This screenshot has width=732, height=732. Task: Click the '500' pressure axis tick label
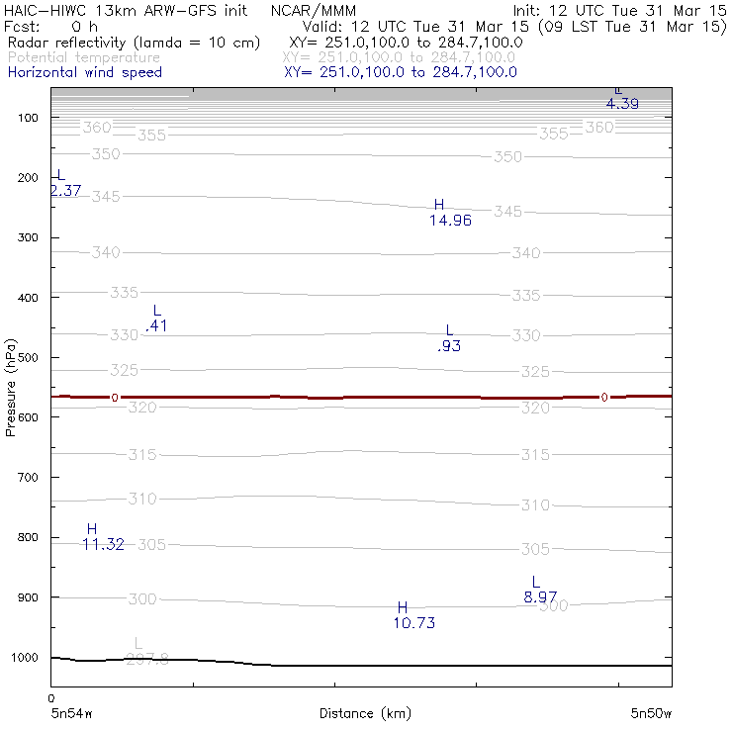(28, 358)
